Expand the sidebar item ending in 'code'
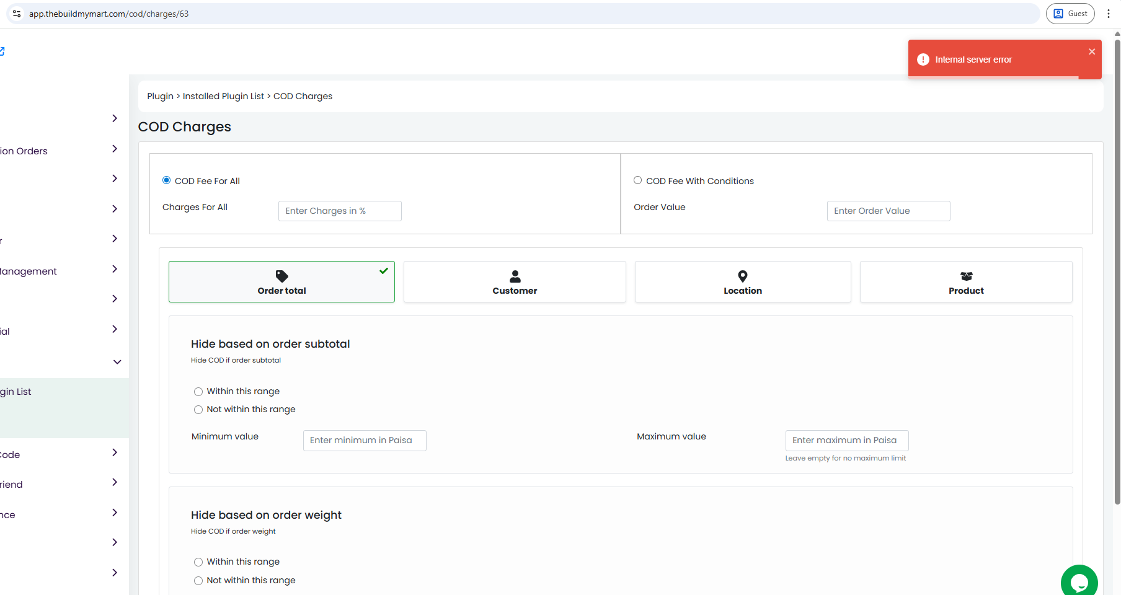 pyautogui.click(x=115, y=452)
